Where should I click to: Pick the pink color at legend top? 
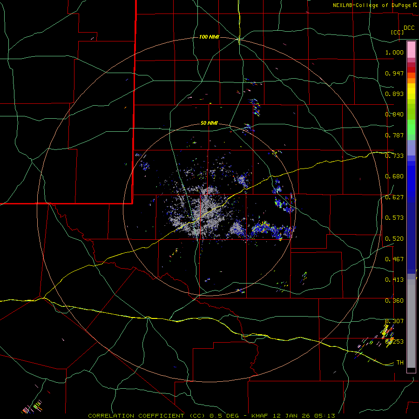coord(411,49)
